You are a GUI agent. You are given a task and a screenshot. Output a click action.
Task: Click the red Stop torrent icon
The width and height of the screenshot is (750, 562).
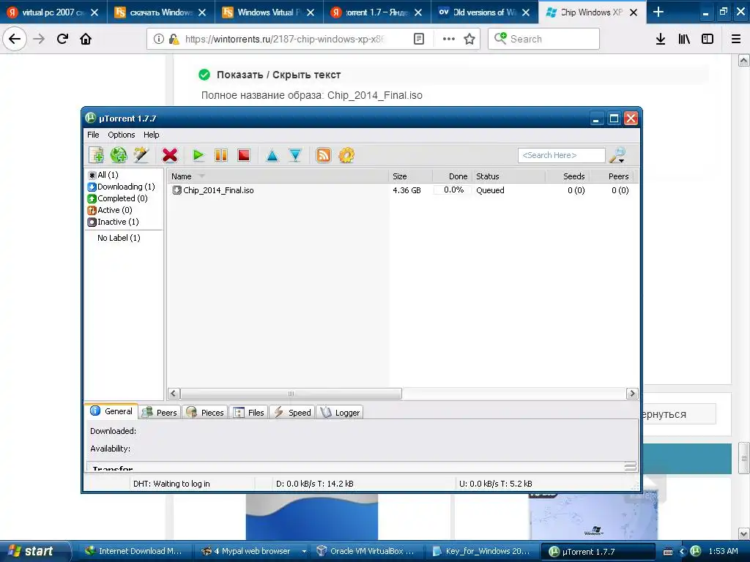(244, 155)
